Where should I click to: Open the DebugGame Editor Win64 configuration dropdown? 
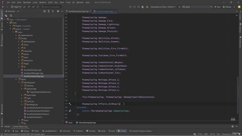[x=163, y=7]
